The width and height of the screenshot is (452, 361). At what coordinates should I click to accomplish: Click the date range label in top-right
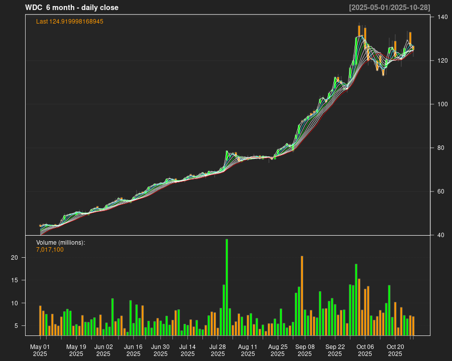(389, 8)
